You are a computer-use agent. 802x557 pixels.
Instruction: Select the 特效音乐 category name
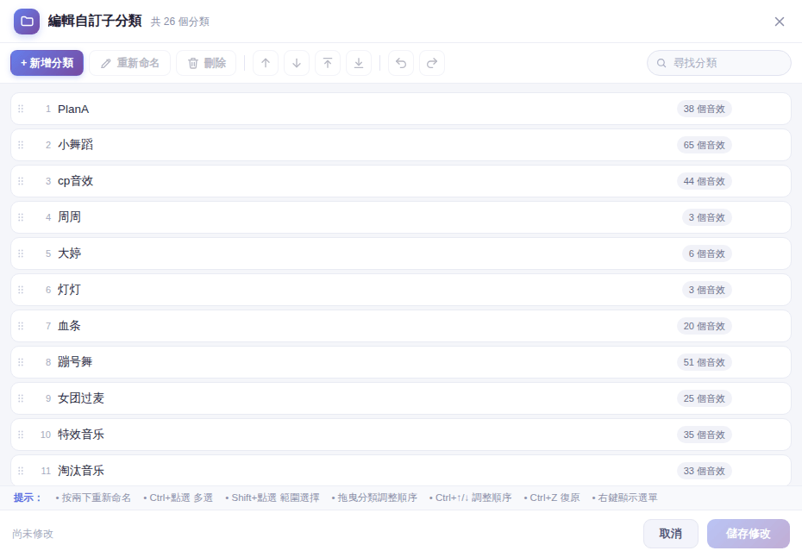[81, 435]
